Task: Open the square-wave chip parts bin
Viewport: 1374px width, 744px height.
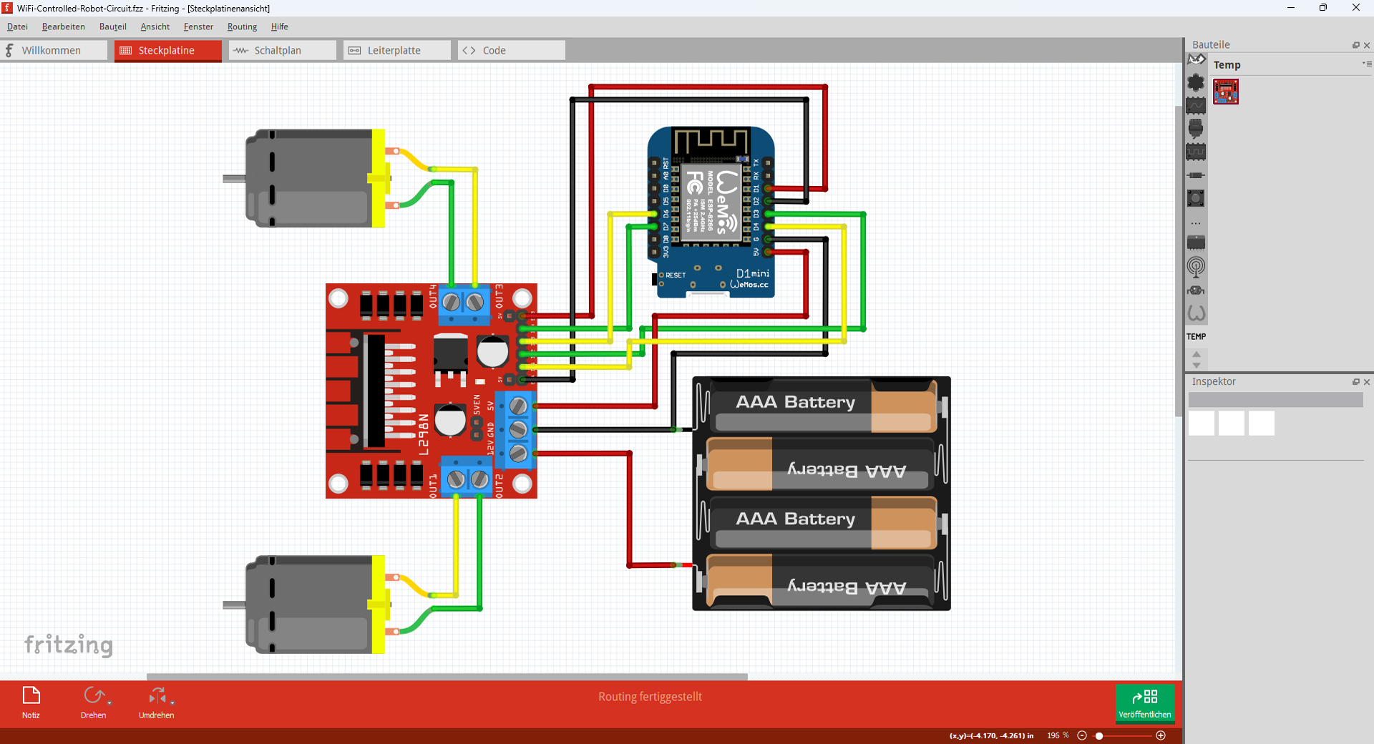Action: 1196,152
